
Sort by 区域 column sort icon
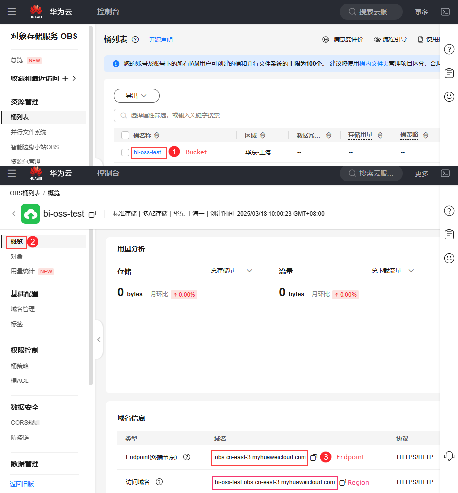[x=263, y=135]
